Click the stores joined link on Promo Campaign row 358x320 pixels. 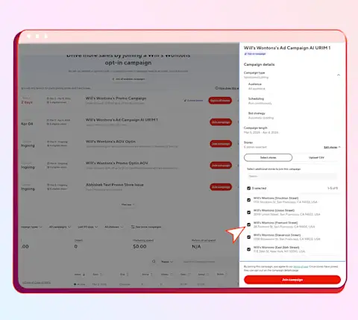click(193, 101)
